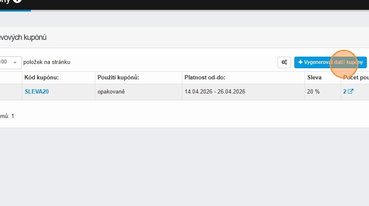Click the 20 % discount cell
The height and width of the screenshot is (206, 369).
[x=313, y=91]
